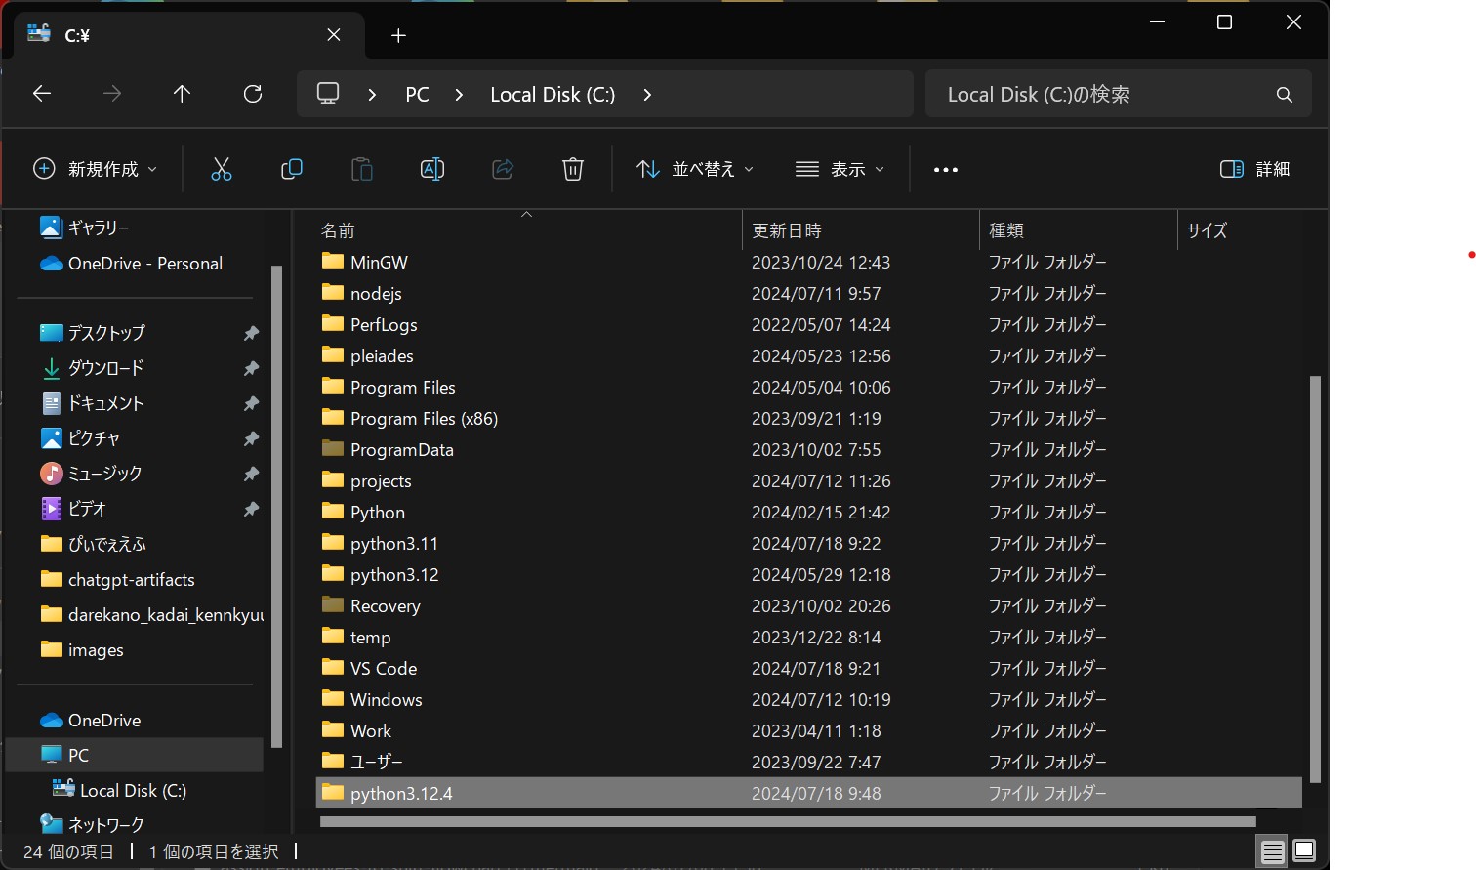The height and width of the screenshot is (870, 1476).
Task: Click the Cut scissors icon
Action: tap(222, 169)
